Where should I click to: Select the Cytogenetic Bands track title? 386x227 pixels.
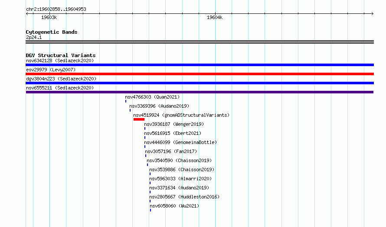52,32
